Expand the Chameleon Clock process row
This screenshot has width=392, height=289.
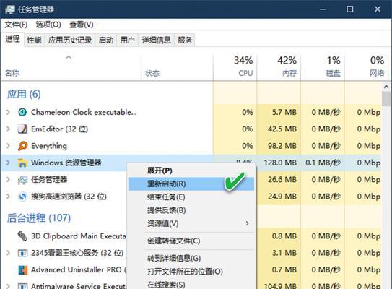coord(8,112)
